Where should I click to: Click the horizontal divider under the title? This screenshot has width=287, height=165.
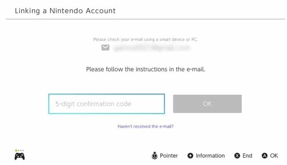click(x=146, y=19)
